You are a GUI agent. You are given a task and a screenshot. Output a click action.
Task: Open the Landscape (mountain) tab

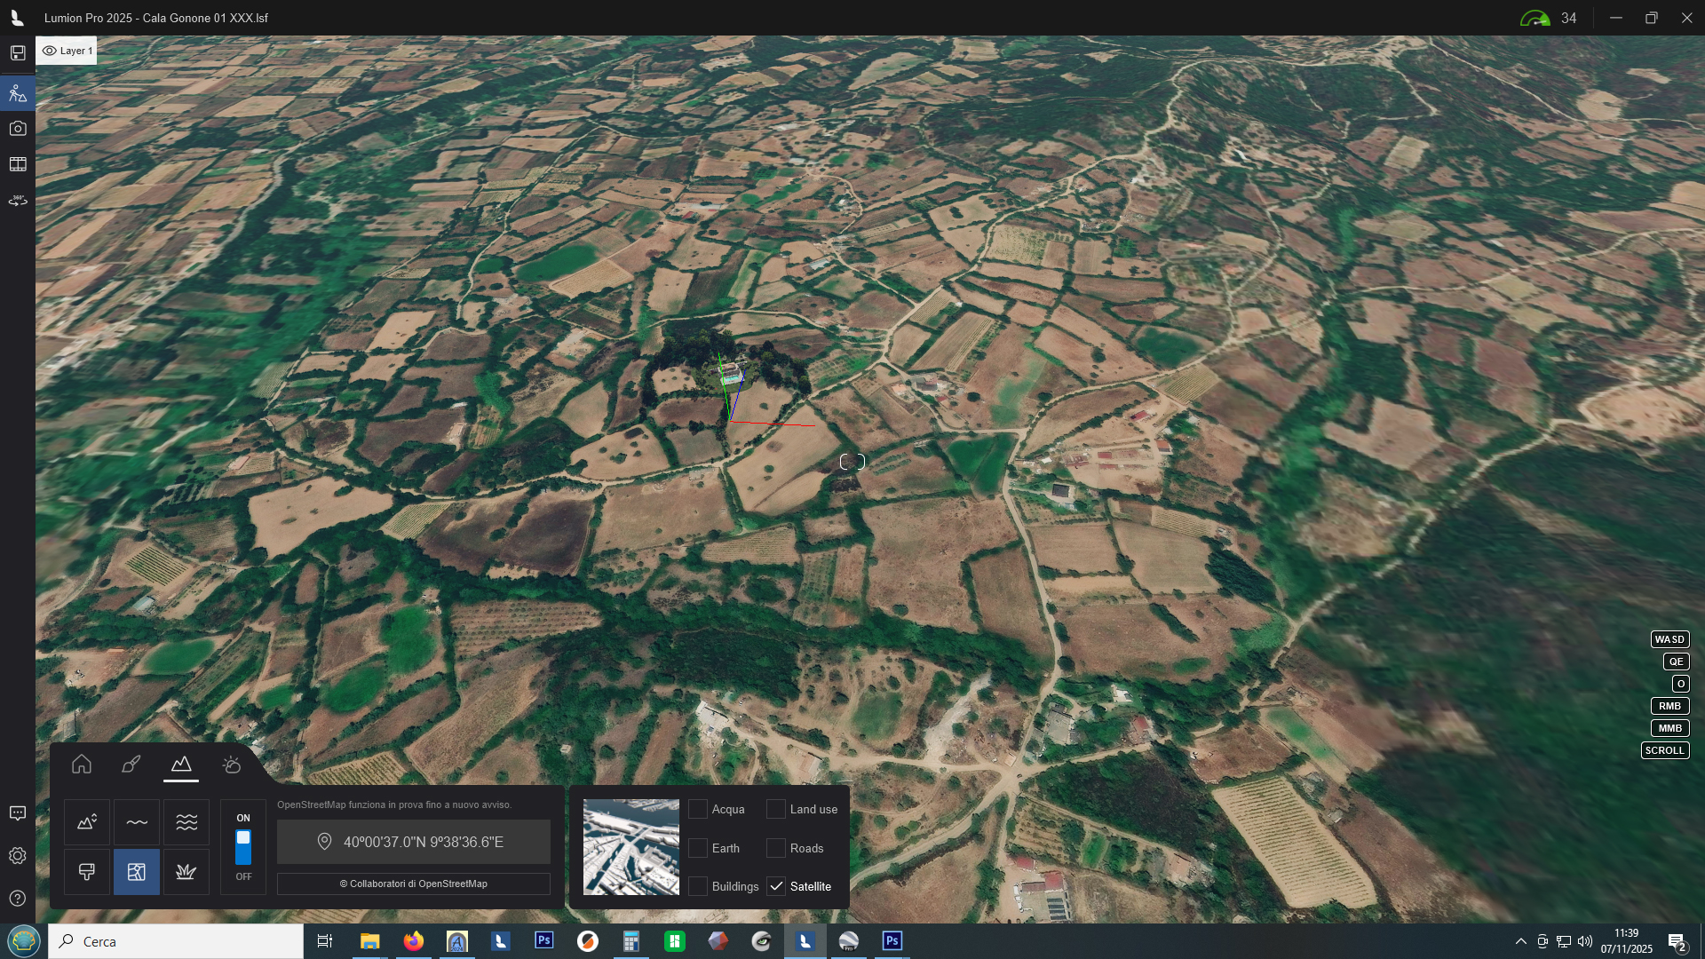pyautogui.click(x=181, y=765)
